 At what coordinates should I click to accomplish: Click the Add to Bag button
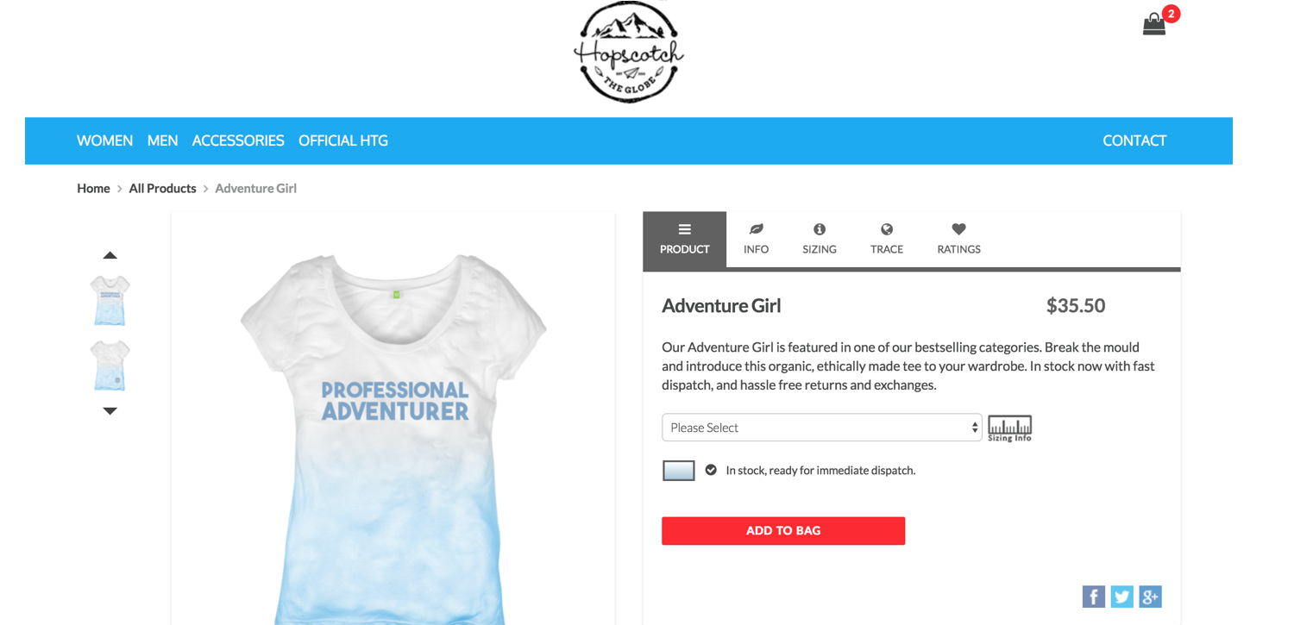(x=783, y=531)
